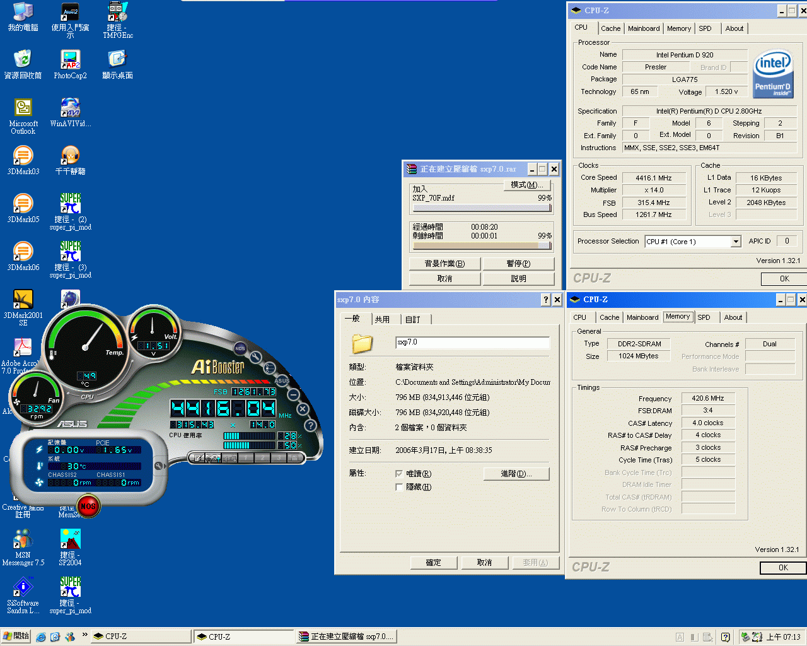Viewport: 807px width, 646px height.
Task: Open the Recycle Bin desktop icon
Action: click(x=23, y=64)
